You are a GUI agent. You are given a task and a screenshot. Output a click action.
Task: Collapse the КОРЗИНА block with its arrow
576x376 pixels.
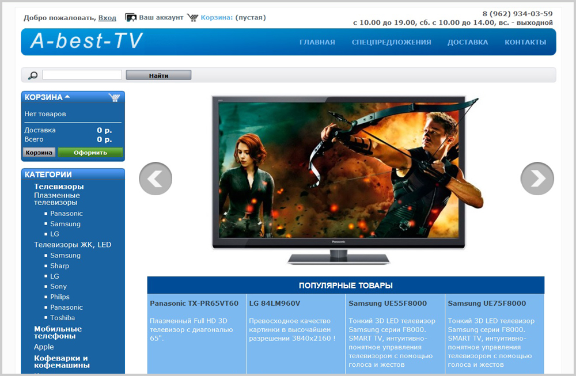tap(67, 97)
